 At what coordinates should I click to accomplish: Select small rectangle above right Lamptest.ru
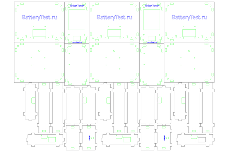(x=152, y=38)
